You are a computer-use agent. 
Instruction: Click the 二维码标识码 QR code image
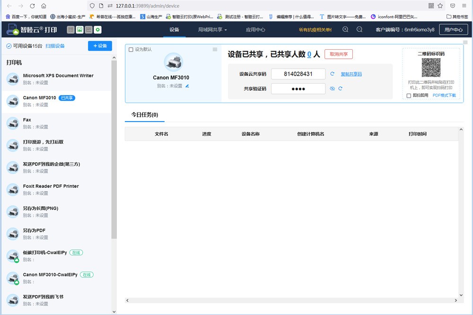click(432, 69)
